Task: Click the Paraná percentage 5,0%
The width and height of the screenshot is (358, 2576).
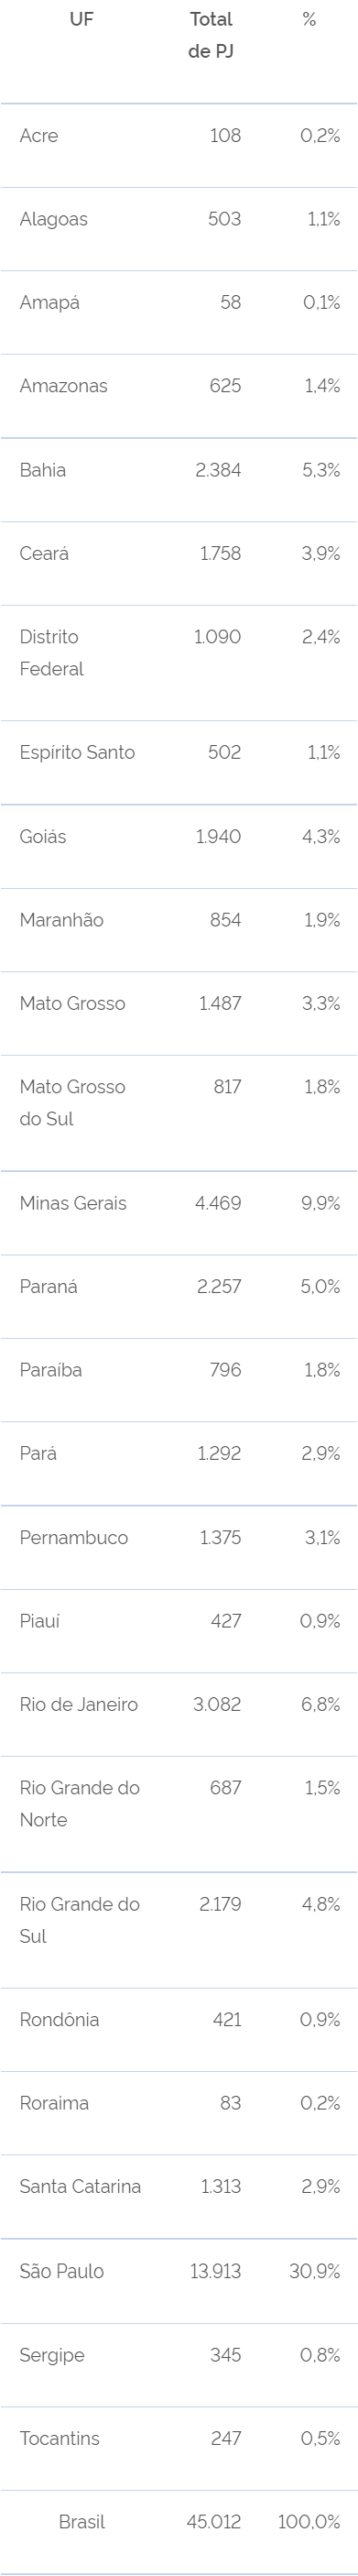Action: pyautogui.click(x=320, y=1287)
